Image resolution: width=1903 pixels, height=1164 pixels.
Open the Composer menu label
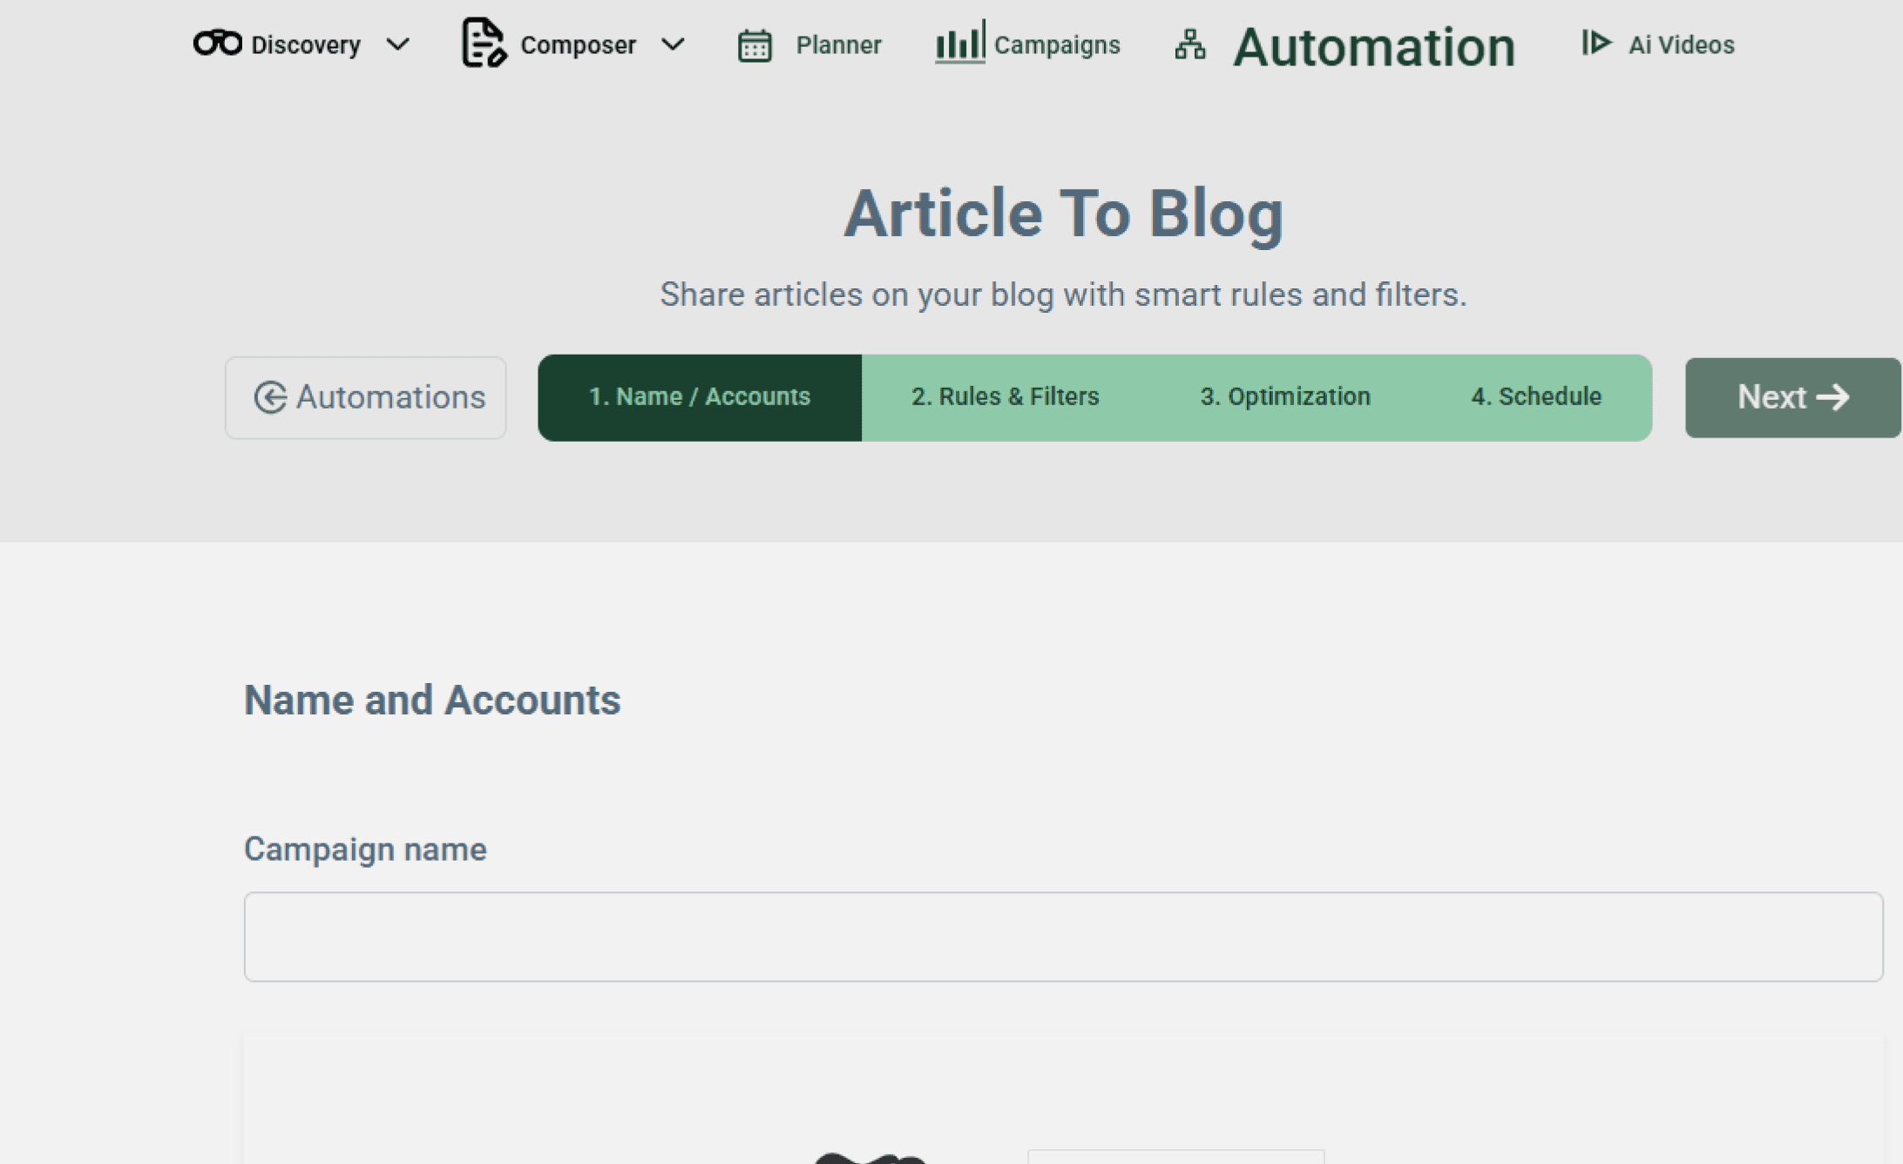click(x=578, y=44)
